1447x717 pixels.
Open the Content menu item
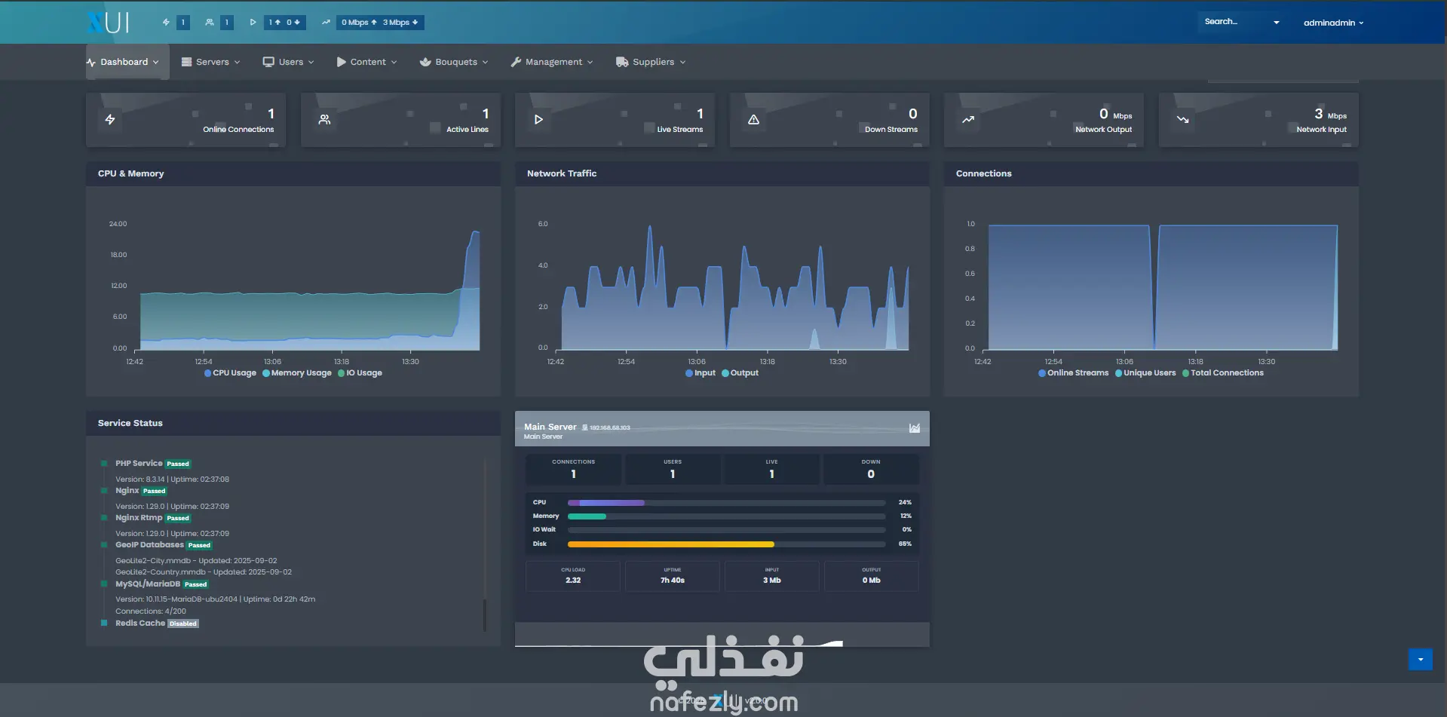(368, 63)
